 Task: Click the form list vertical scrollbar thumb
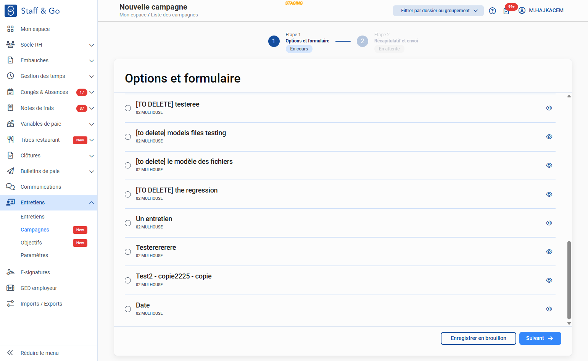[569, 280]
